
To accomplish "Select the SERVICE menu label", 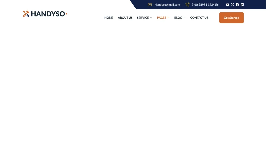I will tap(143, 18).
